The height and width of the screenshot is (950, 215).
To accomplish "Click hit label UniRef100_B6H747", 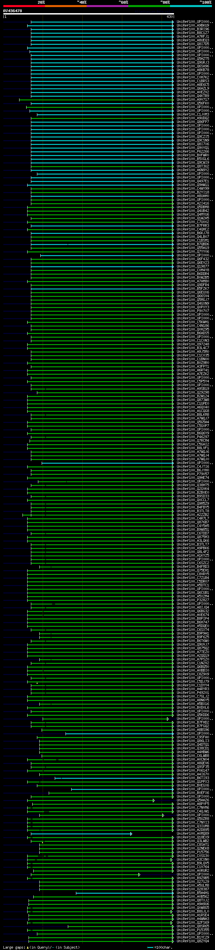I will pos(193,622).
